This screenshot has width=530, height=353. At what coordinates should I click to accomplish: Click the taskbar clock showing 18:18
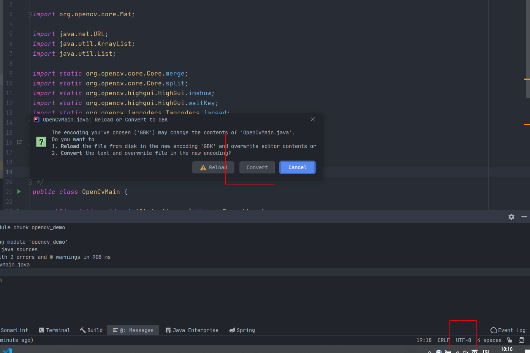point(506,349)
